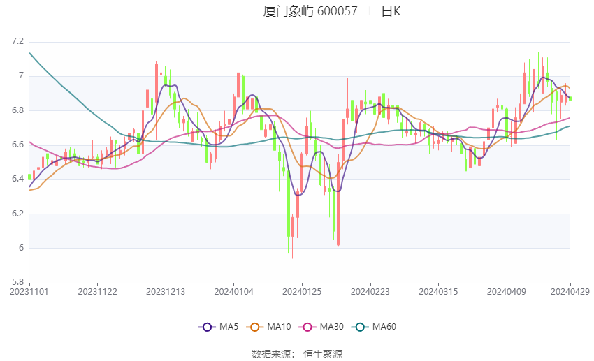
Task: Click x-axis date label 20231101
Action: coord(29,292)
